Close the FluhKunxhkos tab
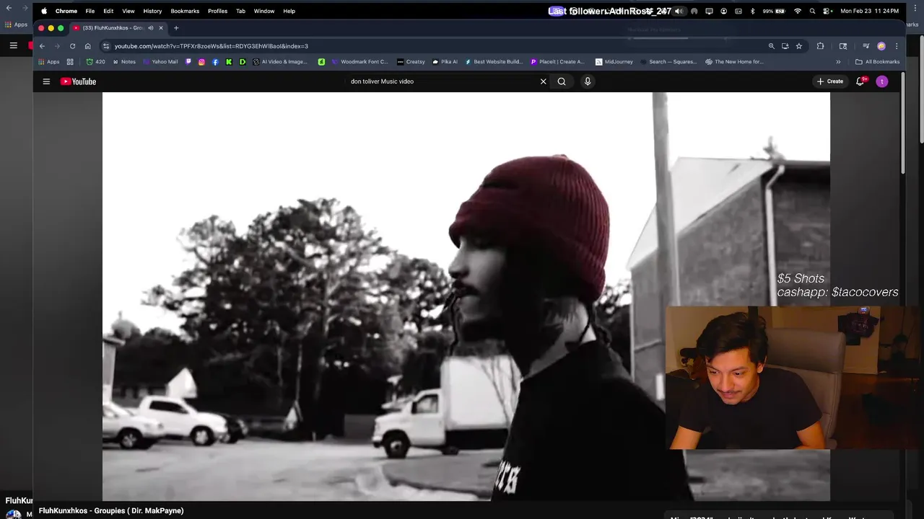This screenshot has height=519, width=924. coord(161,28)
